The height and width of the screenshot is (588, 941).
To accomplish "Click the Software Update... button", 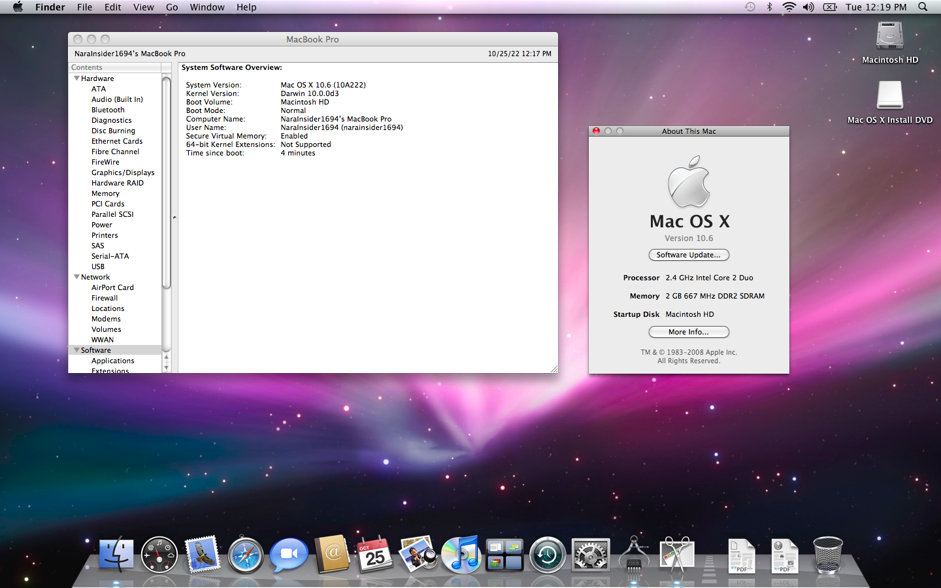I will pos(689,255).
